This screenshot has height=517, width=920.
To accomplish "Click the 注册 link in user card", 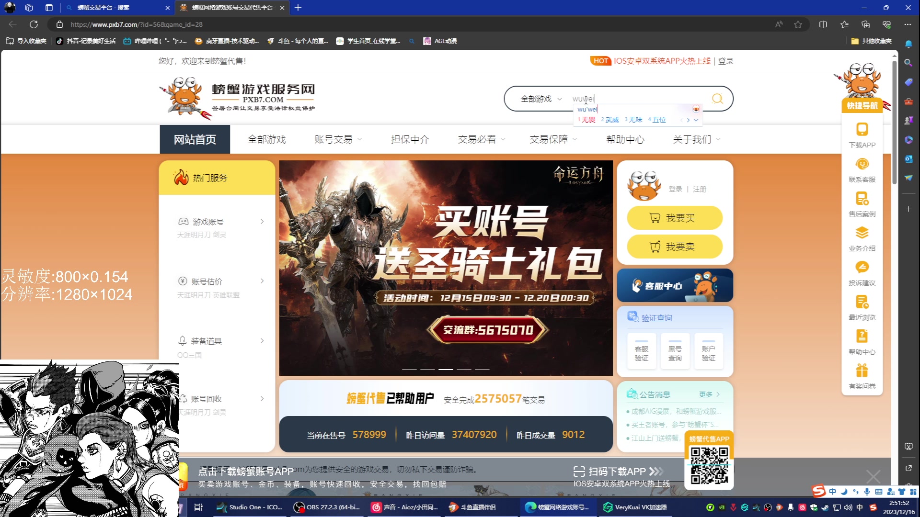I will pos(699,189).
